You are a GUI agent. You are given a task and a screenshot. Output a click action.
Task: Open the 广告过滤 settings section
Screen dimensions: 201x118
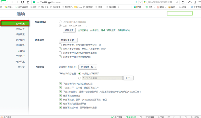point(20,56)
